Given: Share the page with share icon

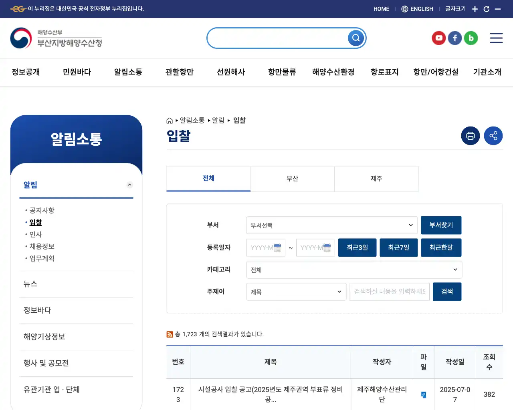Looking at the screenshot, I should [493, 136].
